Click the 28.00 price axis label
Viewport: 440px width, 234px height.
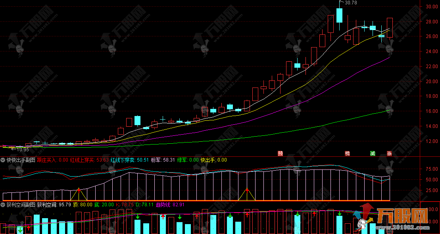[x=432, y=21]
